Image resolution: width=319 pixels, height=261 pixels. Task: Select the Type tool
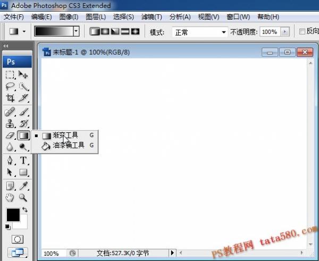[23, 161]
